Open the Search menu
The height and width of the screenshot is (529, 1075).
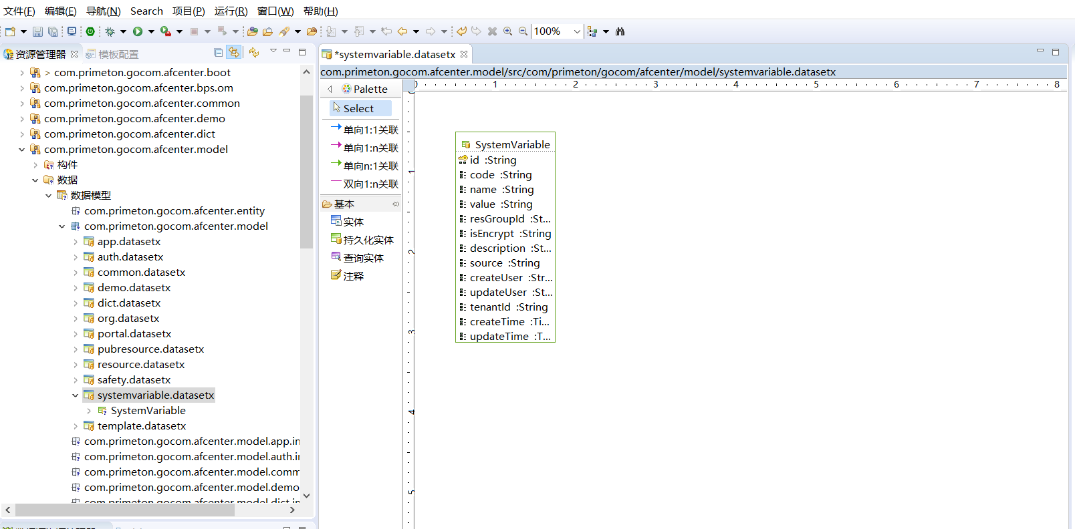coord(146,11)
